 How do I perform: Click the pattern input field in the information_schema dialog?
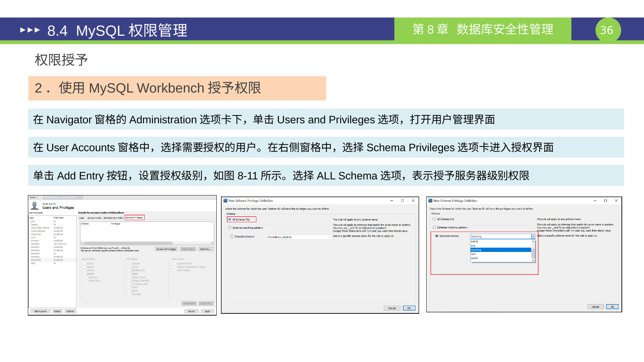point(299,228)
